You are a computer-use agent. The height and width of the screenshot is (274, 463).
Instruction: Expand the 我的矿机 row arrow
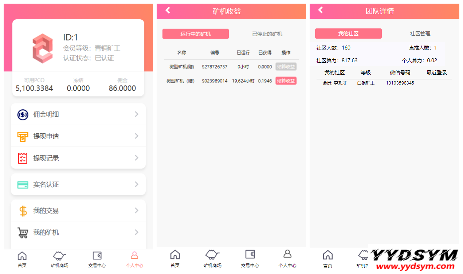(x=137, y=232)
